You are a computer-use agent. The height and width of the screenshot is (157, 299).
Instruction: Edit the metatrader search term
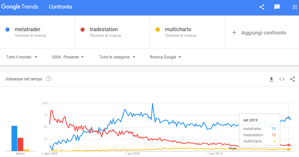pyautogui.click(x=37, y=32)
